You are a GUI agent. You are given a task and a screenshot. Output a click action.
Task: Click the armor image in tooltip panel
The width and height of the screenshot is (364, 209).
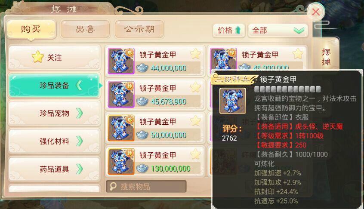point(233,101)
